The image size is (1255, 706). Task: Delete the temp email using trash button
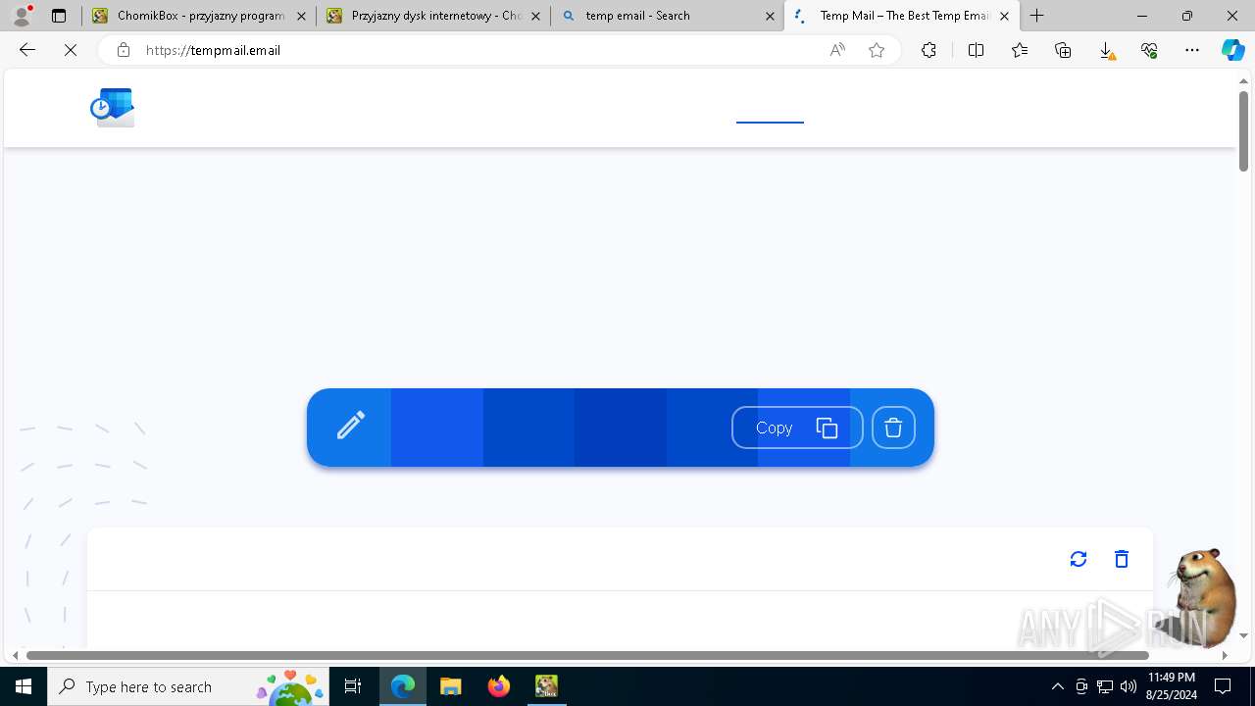[x=893, y=428]
